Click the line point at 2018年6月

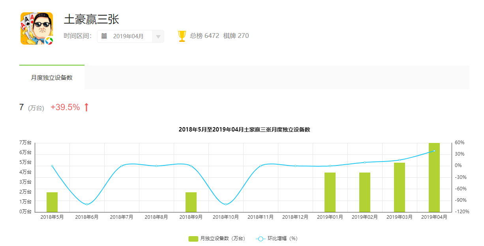[87, 204]
